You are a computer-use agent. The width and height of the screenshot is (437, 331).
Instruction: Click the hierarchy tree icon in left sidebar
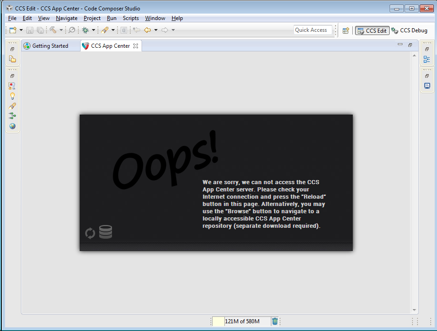(x=12, y=116)
